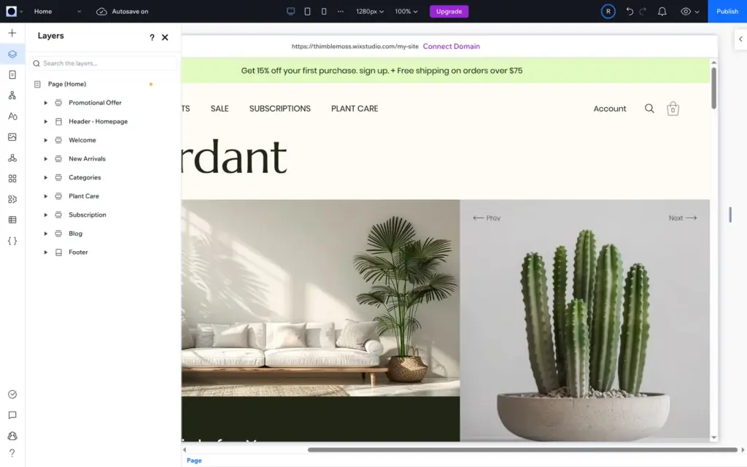
Task: Expand the right inspector panel arrow
Action: (x=740, y=39)
